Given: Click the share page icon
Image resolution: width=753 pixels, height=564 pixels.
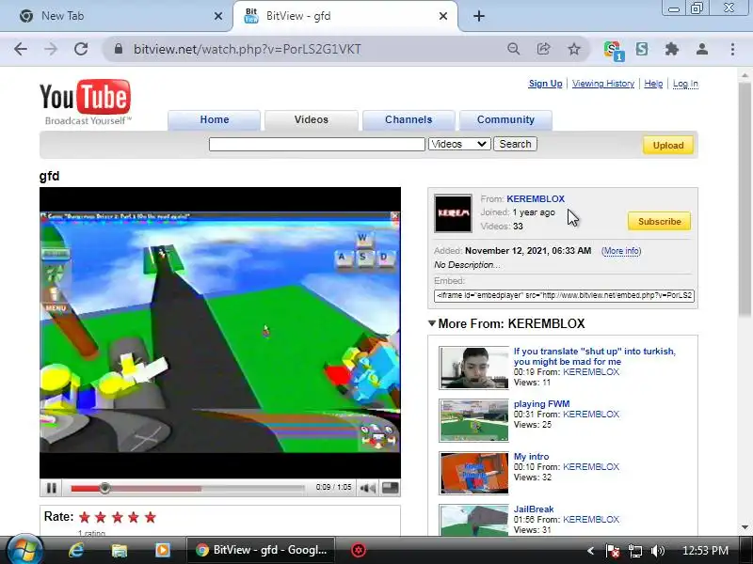Looking at the screenshot, I should pos(544,49).
